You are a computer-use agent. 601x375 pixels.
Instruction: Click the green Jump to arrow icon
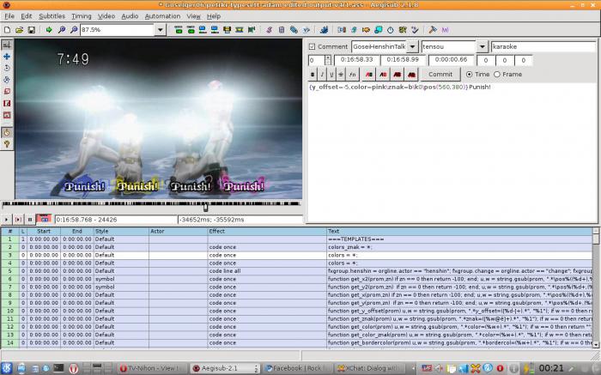pyautogui.click(x=49, y=29)
